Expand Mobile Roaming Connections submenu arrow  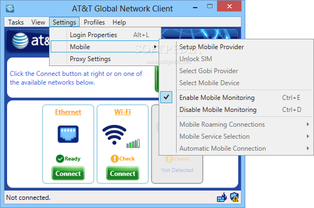308,124
